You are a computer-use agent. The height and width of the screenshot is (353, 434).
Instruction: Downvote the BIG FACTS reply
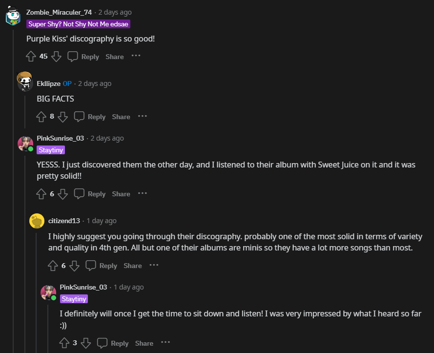63,117
